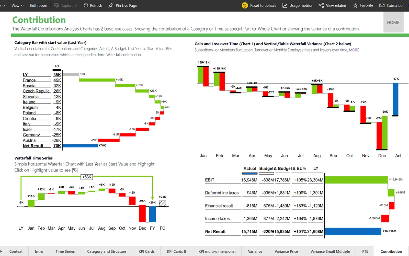Switch to the Context tab
This screenshot has height=256, width=409.
tap(16, 251)
